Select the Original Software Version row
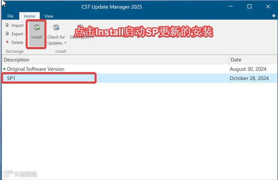 (140, 69)
